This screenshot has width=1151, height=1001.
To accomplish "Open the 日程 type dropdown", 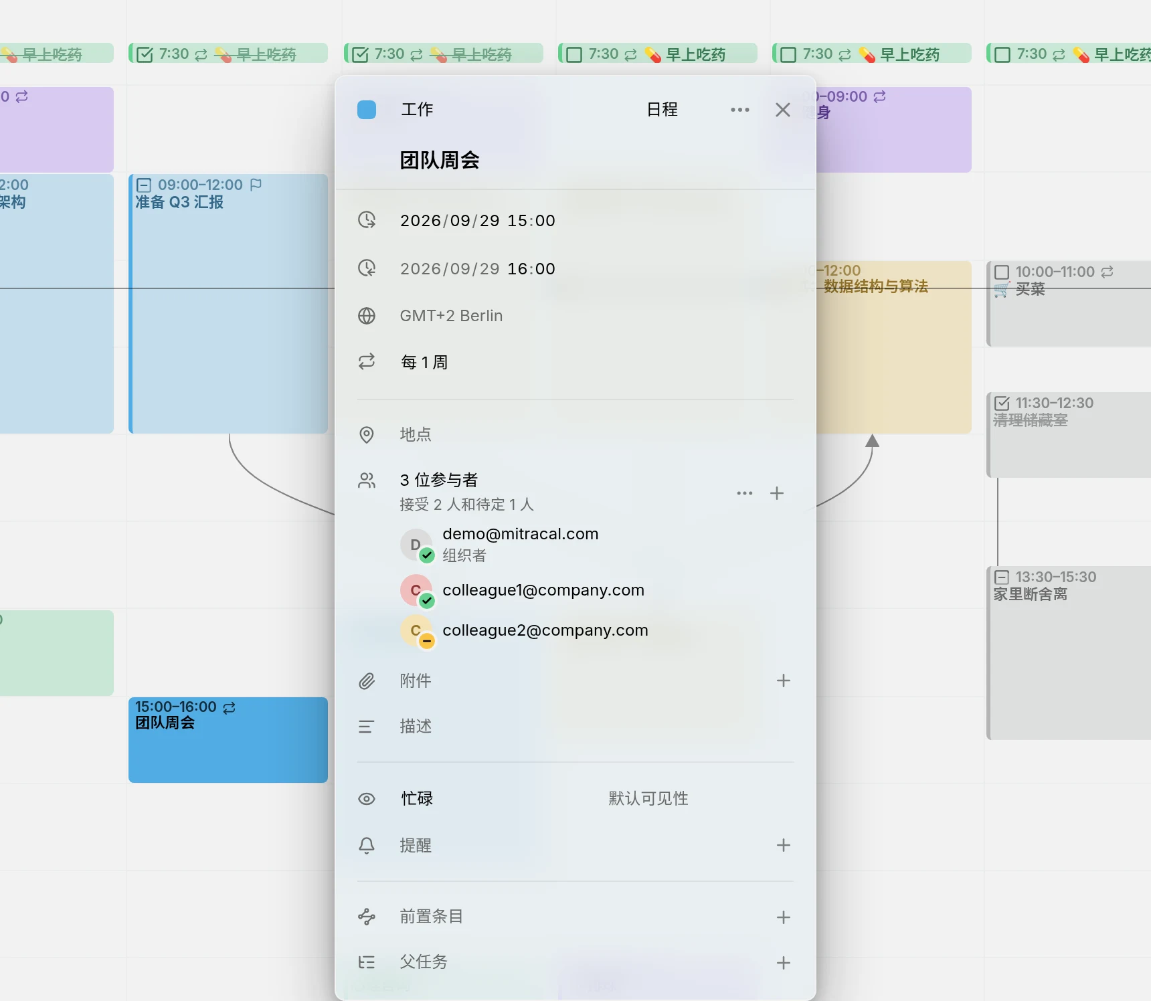I will pyautogui.click(x=662, y=110).
